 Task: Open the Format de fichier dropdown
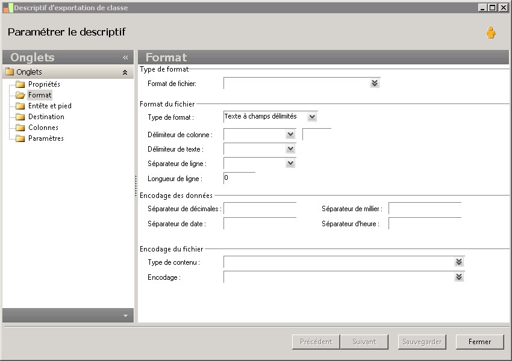[375, 84]
